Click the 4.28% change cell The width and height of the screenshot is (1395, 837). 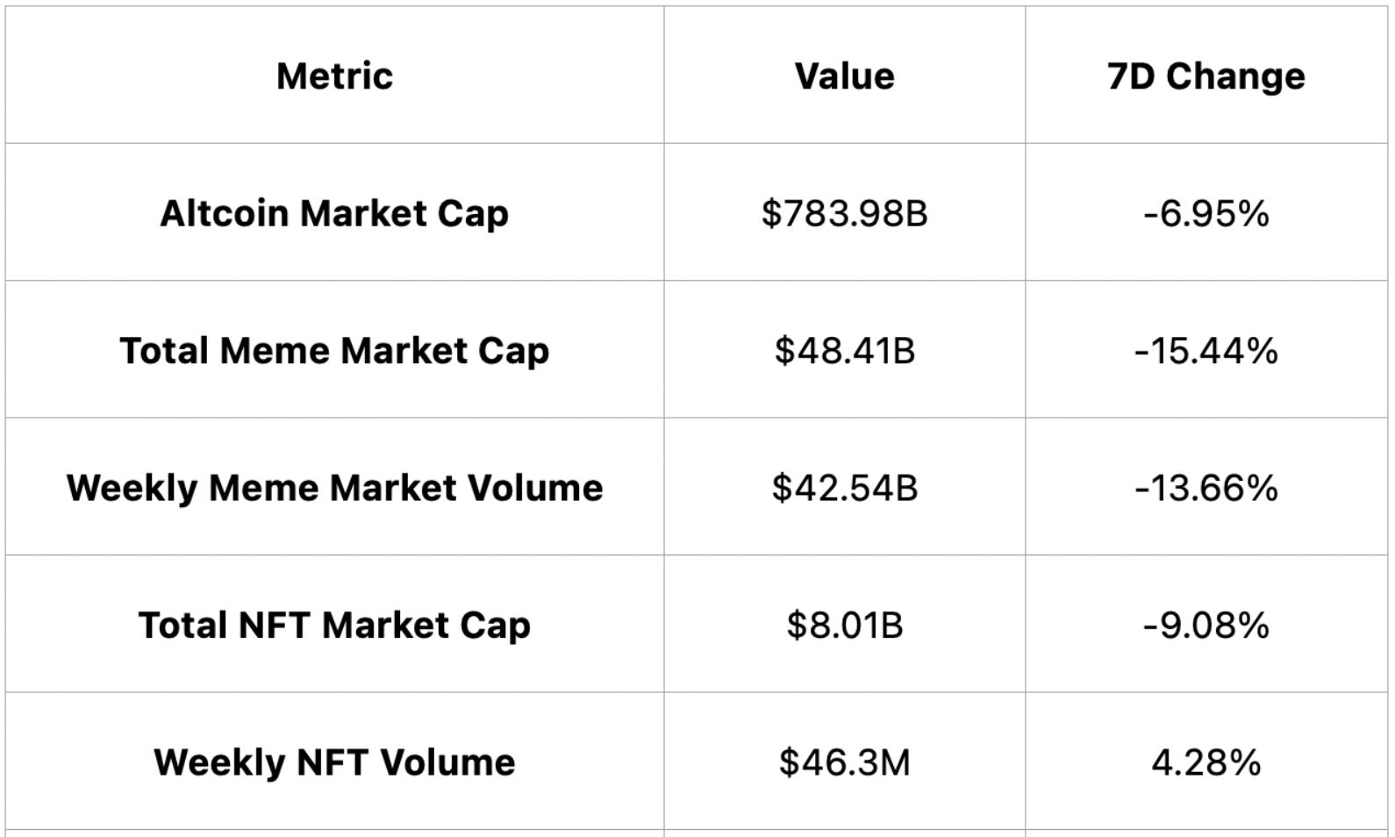tap(1205, 762)
